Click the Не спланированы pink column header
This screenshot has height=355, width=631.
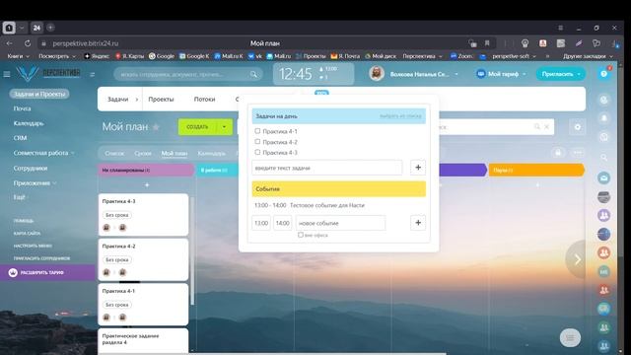(x=145, y=170)
